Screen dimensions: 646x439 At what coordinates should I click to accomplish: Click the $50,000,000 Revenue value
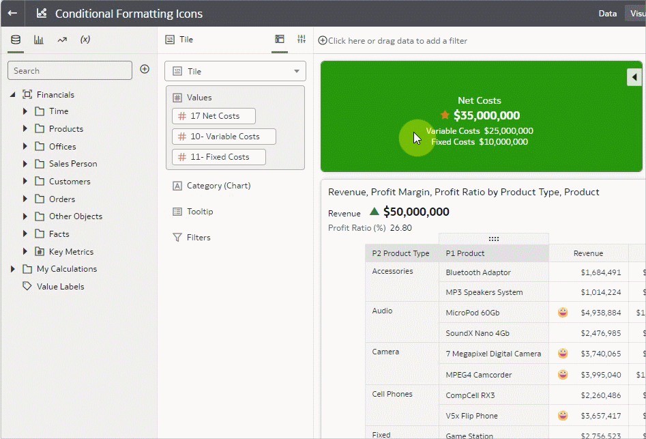tap(416, 212)
